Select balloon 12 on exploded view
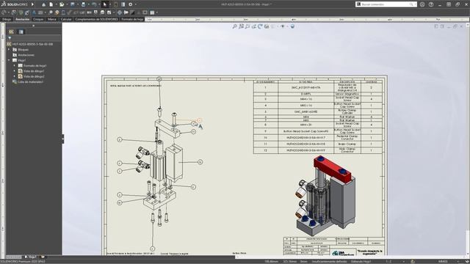This screenshot has width=470, height=264. [x=200, y=162]
